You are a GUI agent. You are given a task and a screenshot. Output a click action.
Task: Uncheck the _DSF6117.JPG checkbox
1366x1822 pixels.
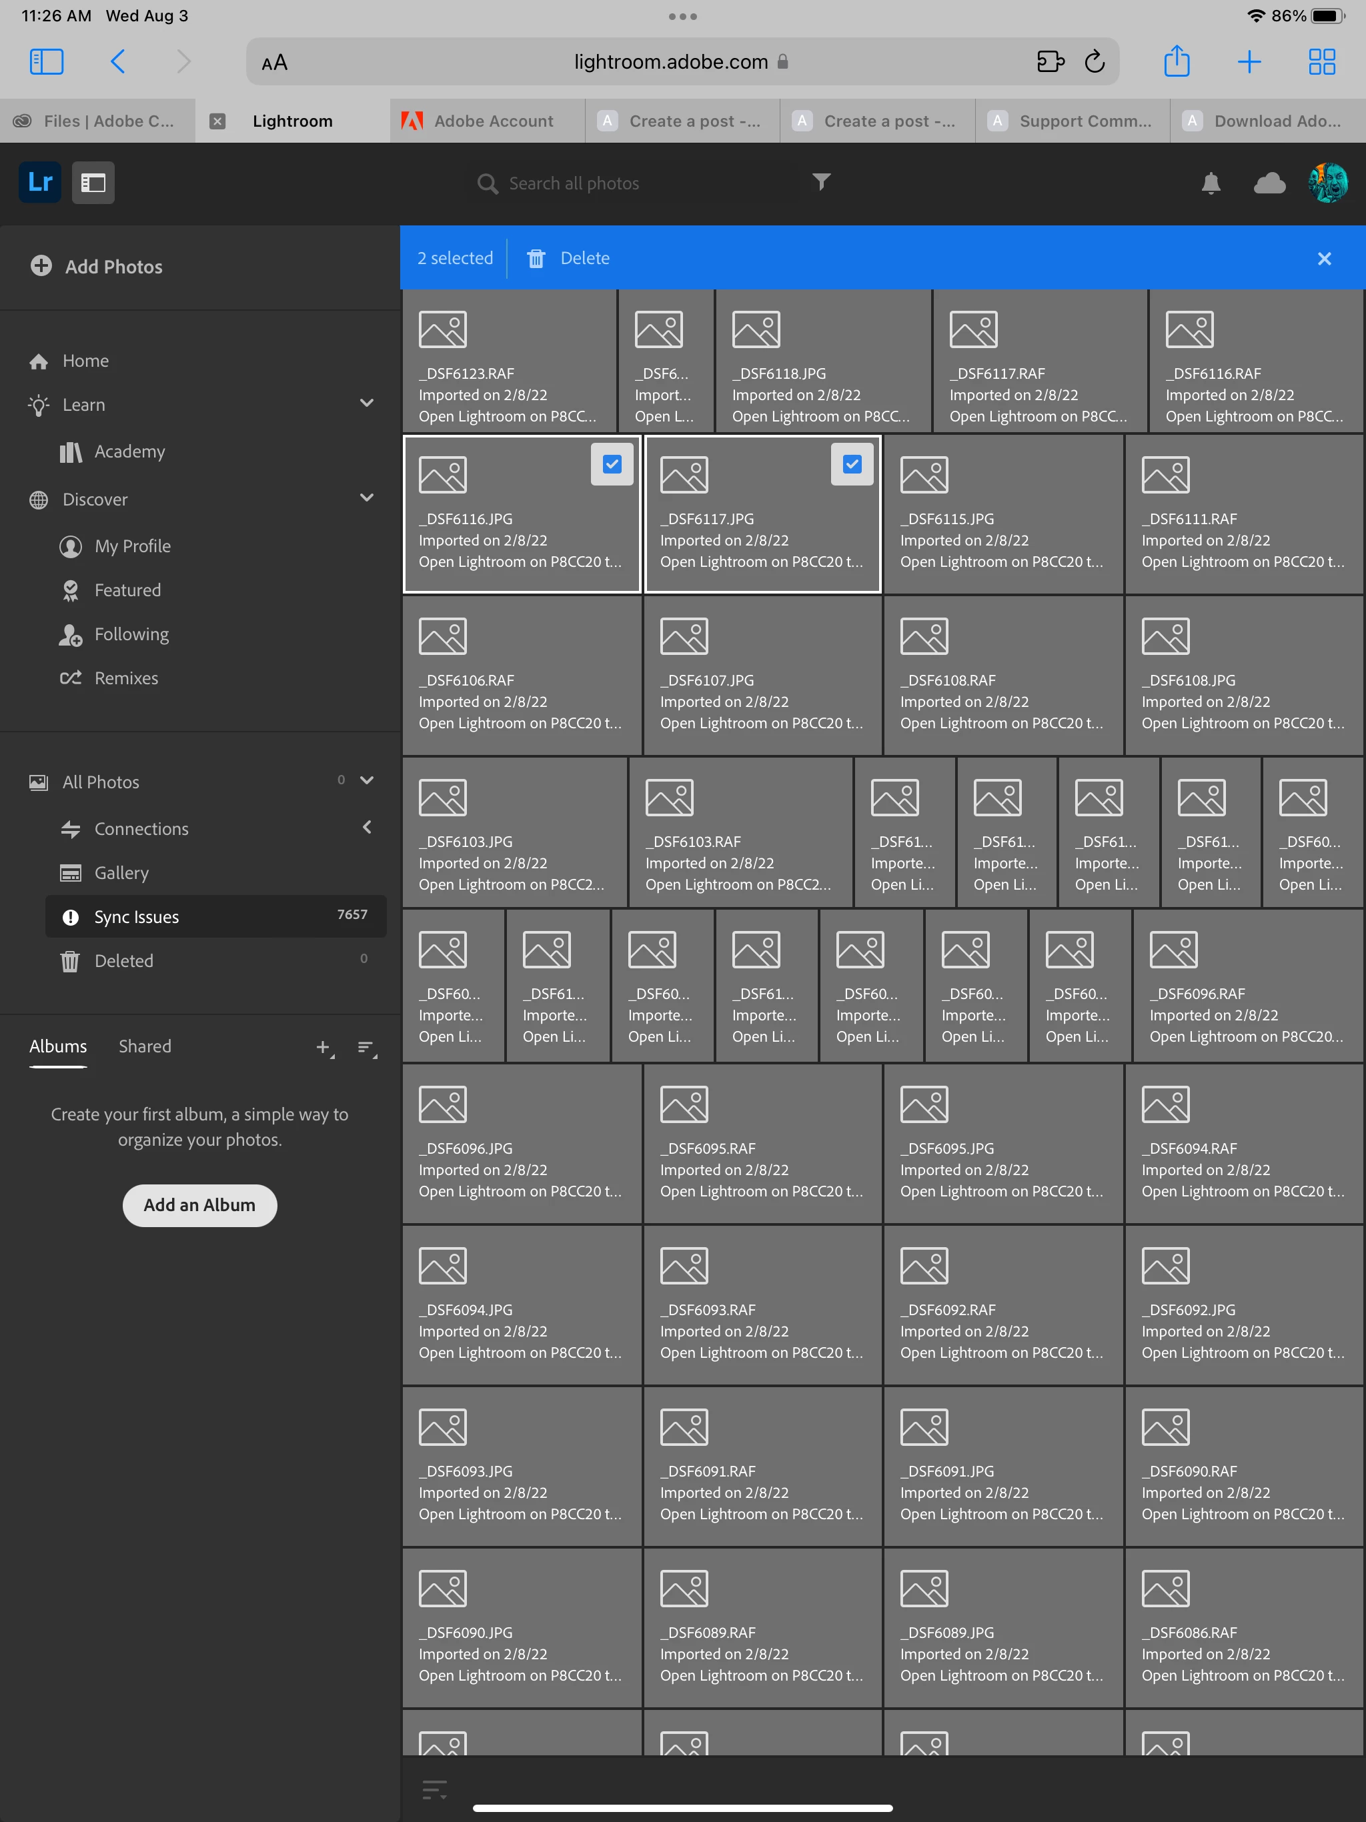click(852, 465)
